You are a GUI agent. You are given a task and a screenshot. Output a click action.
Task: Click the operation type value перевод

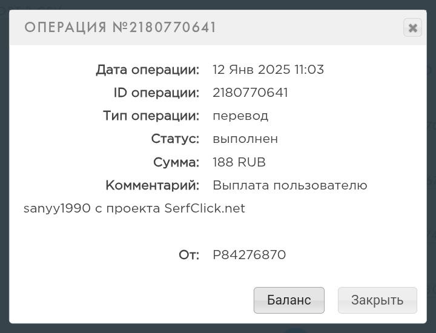pyautogui.click(x=240, y=116)
